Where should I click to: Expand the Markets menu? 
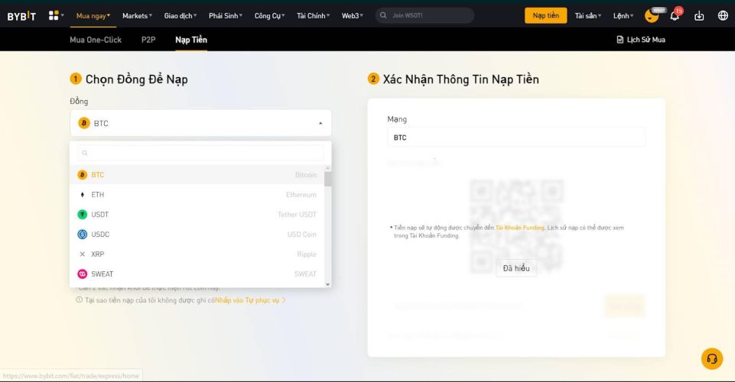pyautogui.click(x=137, y=15)
